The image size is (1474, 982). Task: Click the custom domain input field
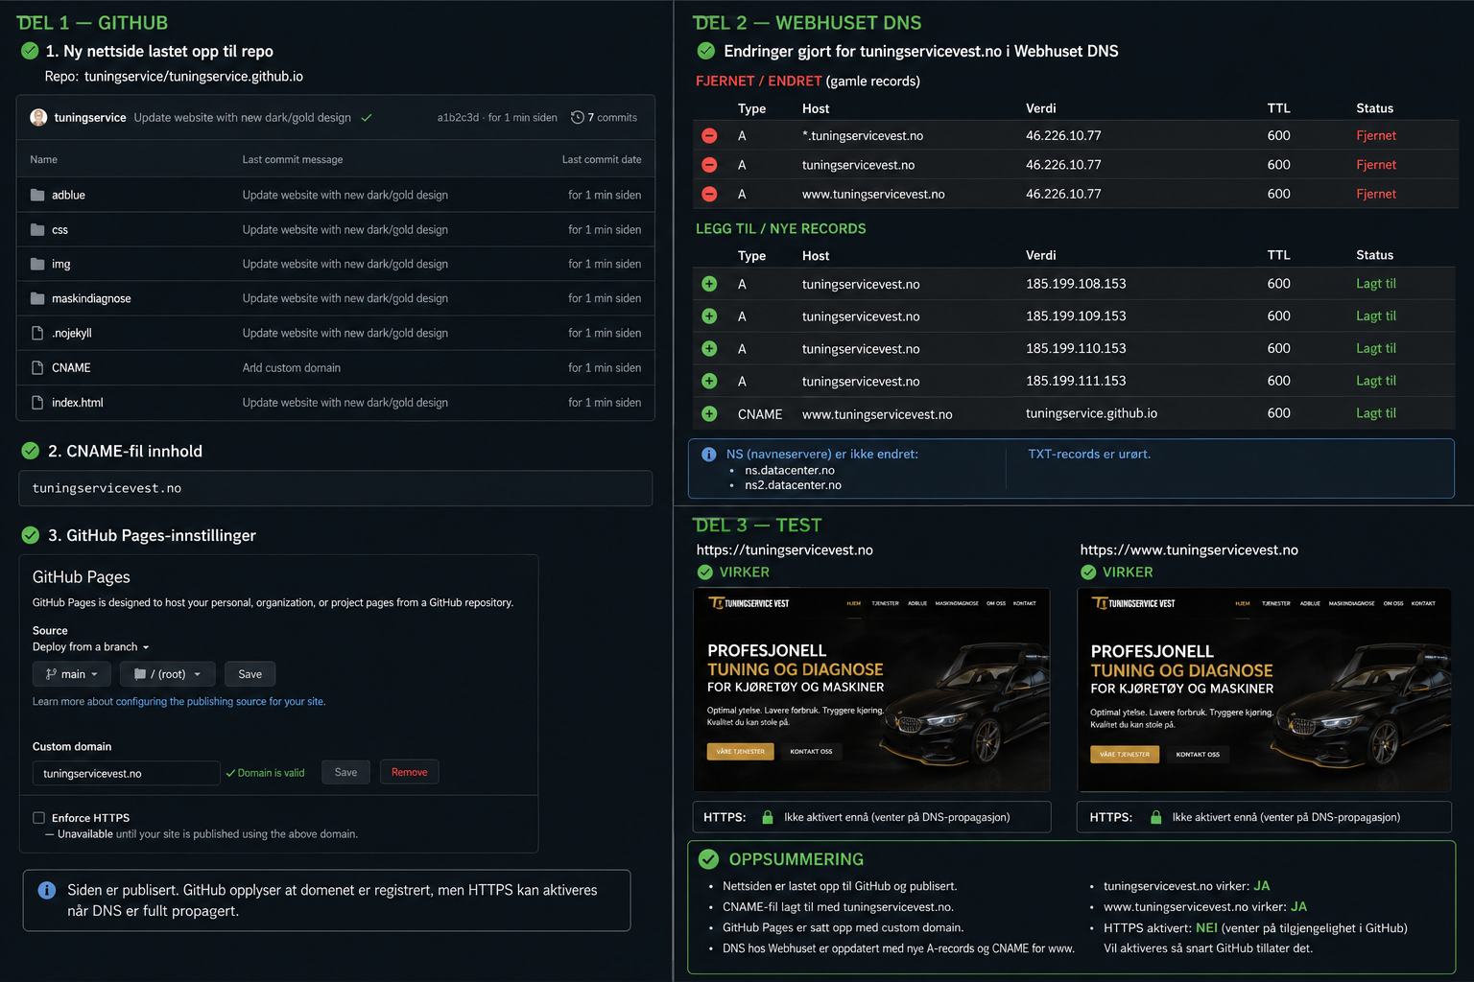click(x=127, y=773)
